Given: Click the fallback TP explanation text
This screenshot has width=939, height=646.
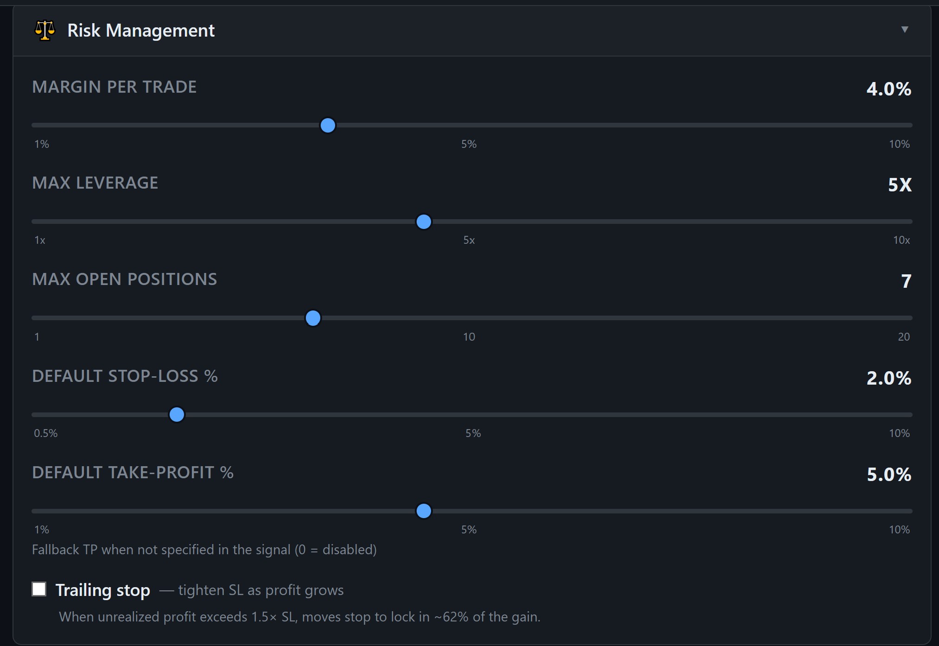Looking at the screenshot, I should [204, 550].
